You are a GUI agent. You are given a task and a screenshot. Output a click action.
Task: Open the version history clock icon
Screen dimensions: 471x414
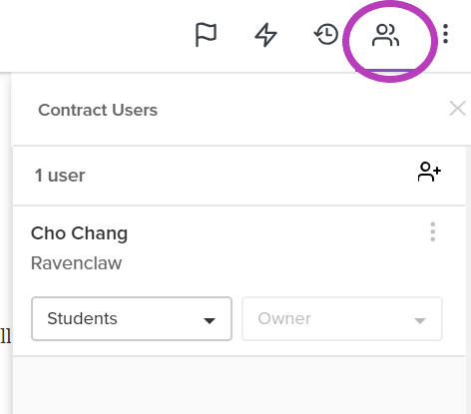(326, 34)
